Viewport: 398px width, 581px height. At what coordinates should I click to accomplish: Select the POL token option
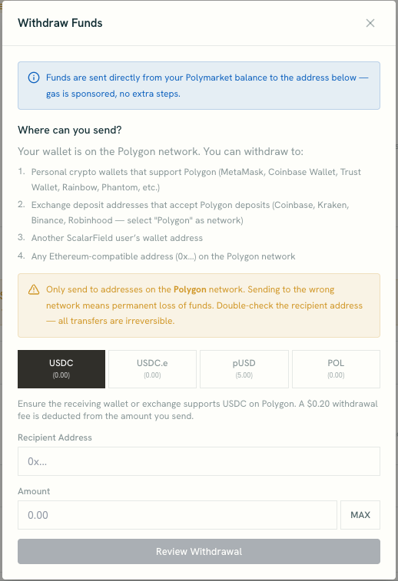click(336, 369)
